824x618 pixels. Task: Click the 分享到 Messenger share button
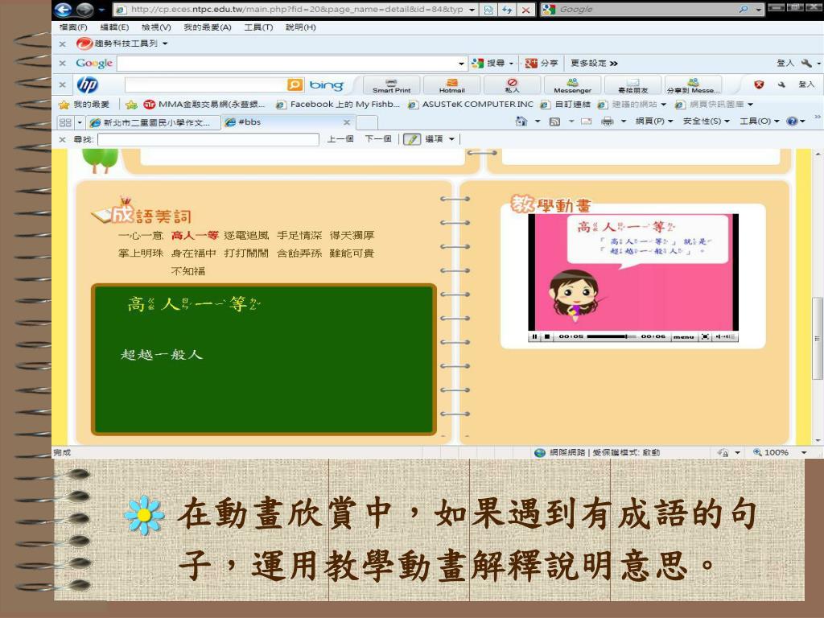[693, 85]
